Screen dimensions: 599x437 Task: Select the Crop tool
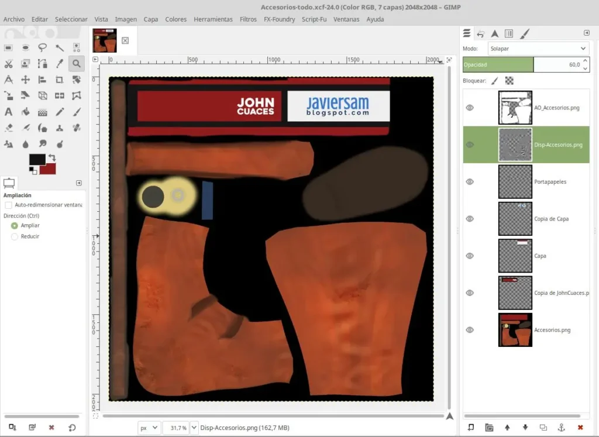pos(60,80)
